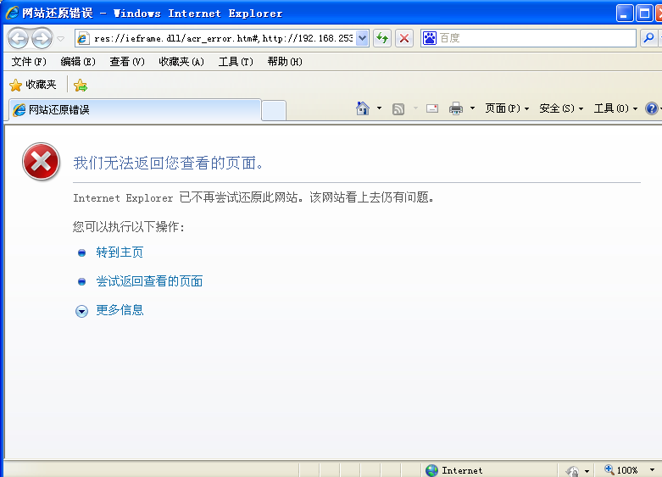Click the Read mail envelope icon
The width and height of the screenshot is (662, 477).
pos(432,108)
